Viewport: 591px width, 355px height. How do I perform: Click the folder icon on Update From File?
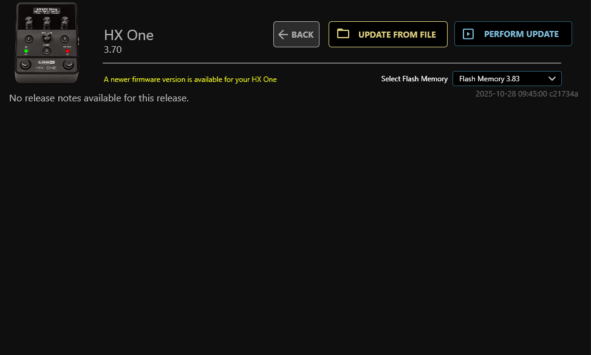point(343,34)
